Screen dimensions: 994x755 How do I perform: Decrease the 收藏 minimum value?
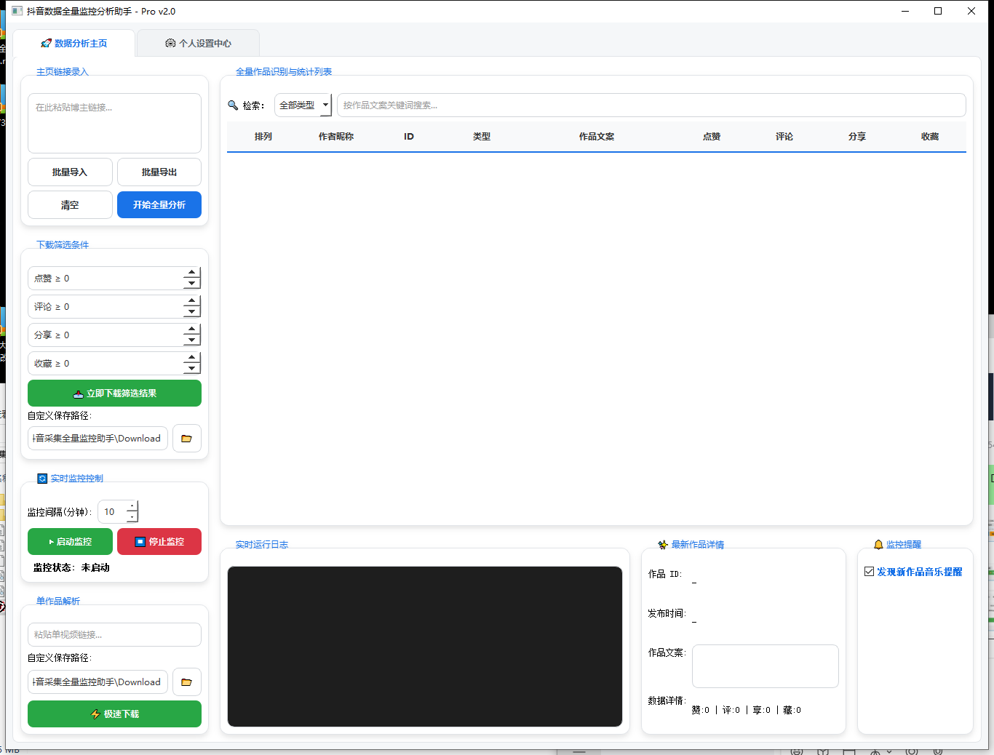click(191, 369)
